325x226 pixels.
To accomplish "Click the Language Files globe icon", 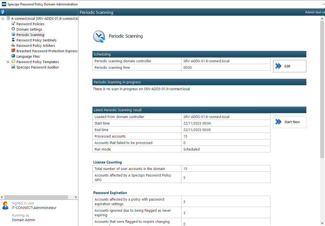I will tap(13, 56).
